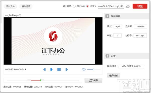Click the 开始位置 00:00:18 text
The image size is (151, 93).
pyautogui.click(x=33, y=87)
